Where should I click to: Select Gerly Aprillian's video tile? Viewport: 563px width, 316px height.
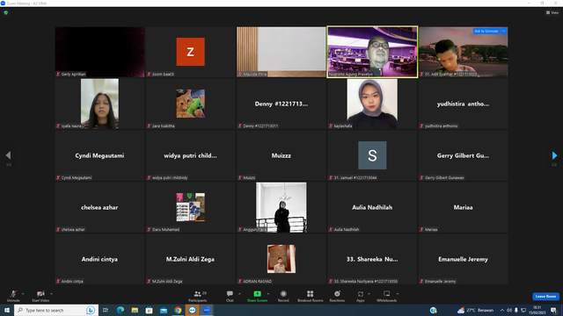pyautogui.click(x=99, y=52)
